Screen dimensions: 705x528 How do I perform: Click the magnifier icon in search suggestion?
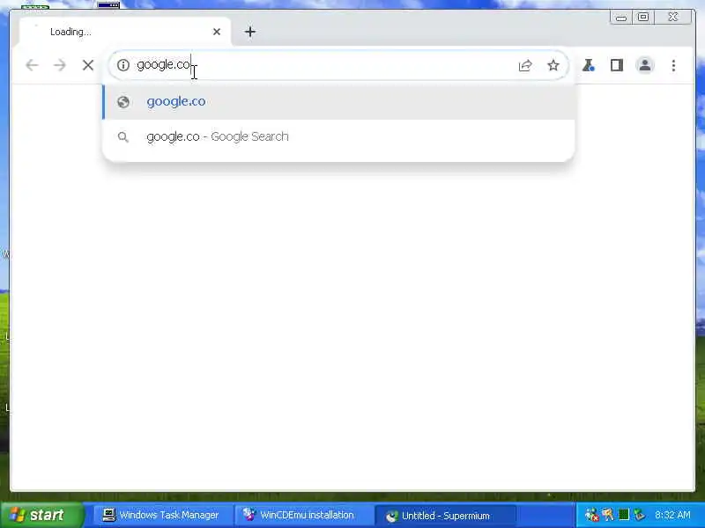click(x=122, y=137)
